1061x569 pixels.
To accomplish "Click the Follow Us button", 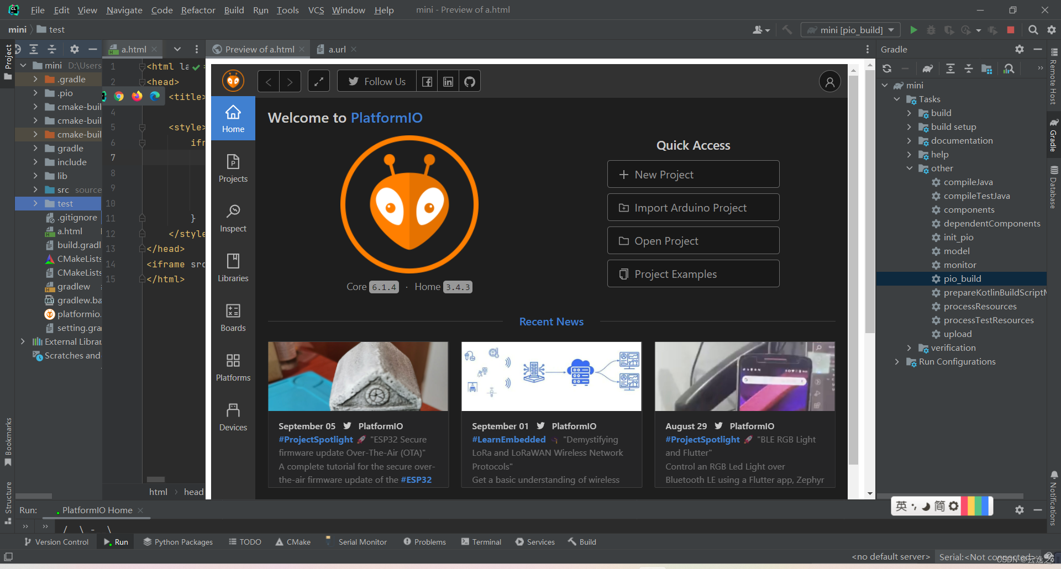I will click(x=376, y=81).
